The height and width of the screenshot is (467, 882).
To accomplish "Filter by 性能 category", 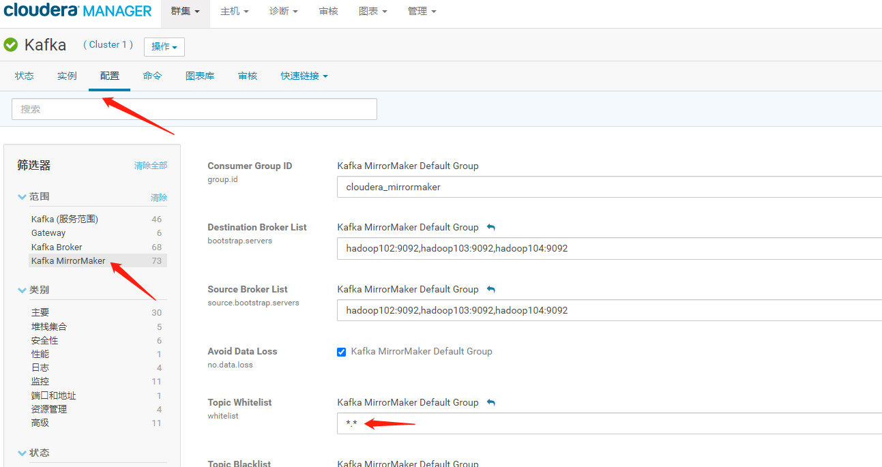I will [x=40, y=354].
